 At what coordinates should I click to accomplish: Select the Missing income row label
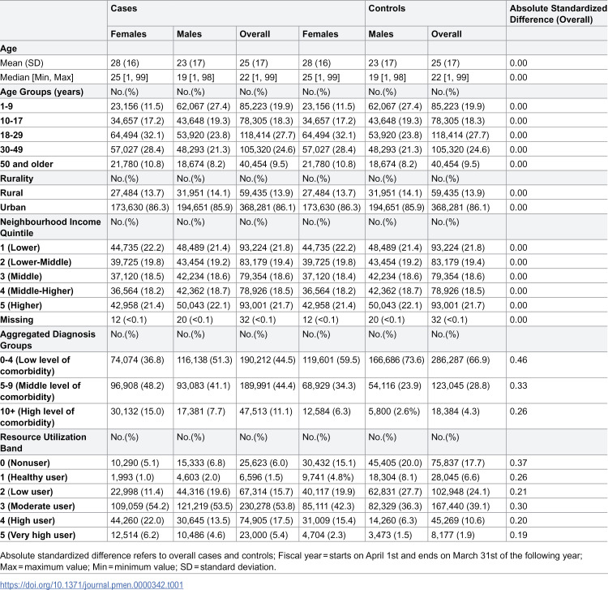pos(17,320)
